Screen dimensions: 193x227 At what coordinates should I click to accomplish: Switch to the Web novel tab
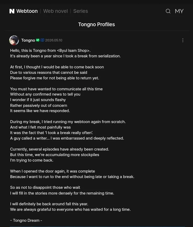coord(56,11)
